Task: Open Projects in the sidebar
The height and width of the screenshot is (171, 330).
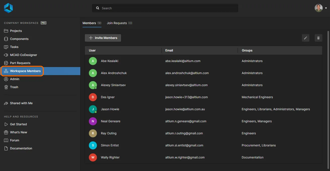Action: 40,31
